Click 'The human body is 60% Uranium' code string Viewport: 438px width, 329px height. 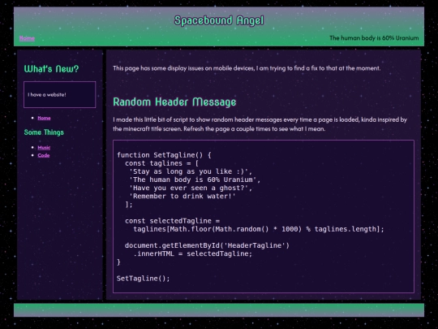point(195,180)
